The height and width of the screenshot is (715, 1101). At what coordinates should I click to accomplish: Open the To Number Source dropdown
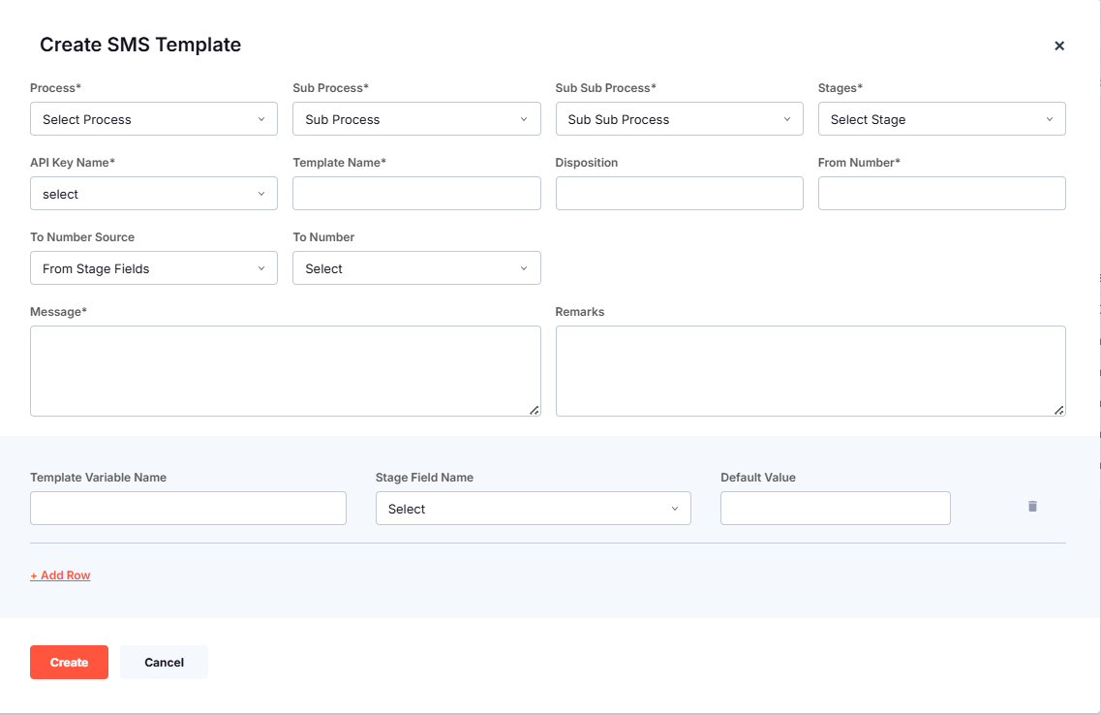(x=153, y=267)
